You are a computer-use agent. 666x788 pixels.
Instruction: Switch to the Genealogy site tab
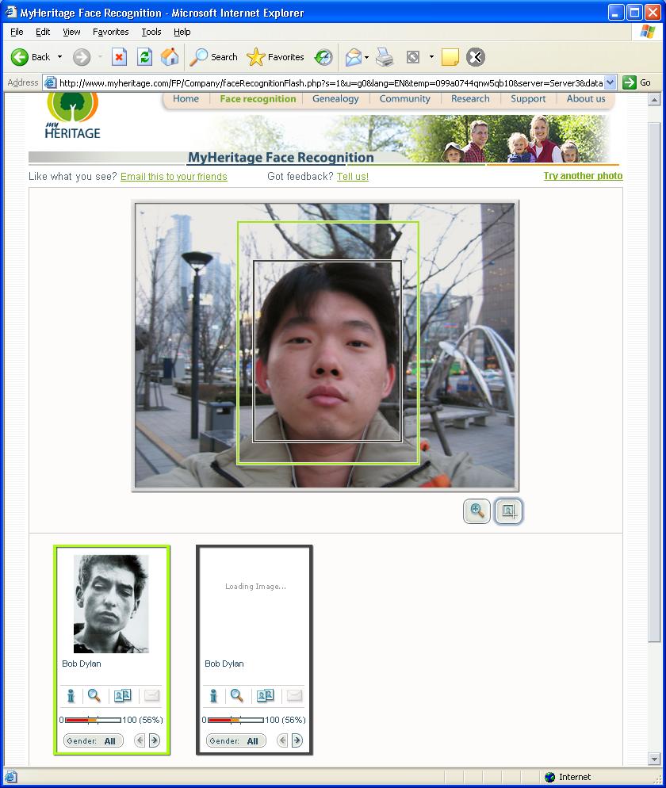pos(335,99)
